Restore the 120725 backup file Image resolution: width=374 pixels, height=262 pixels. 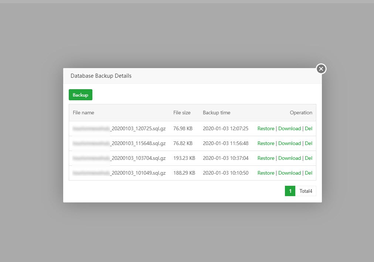266,128
